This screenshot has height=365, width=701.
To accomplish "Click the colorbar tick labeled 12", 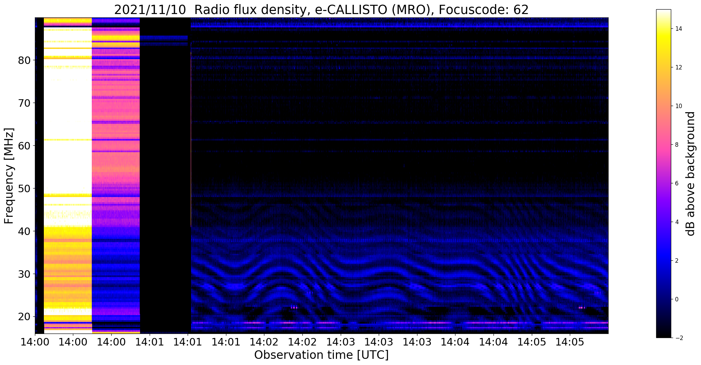I will click(x=678, y=67).
